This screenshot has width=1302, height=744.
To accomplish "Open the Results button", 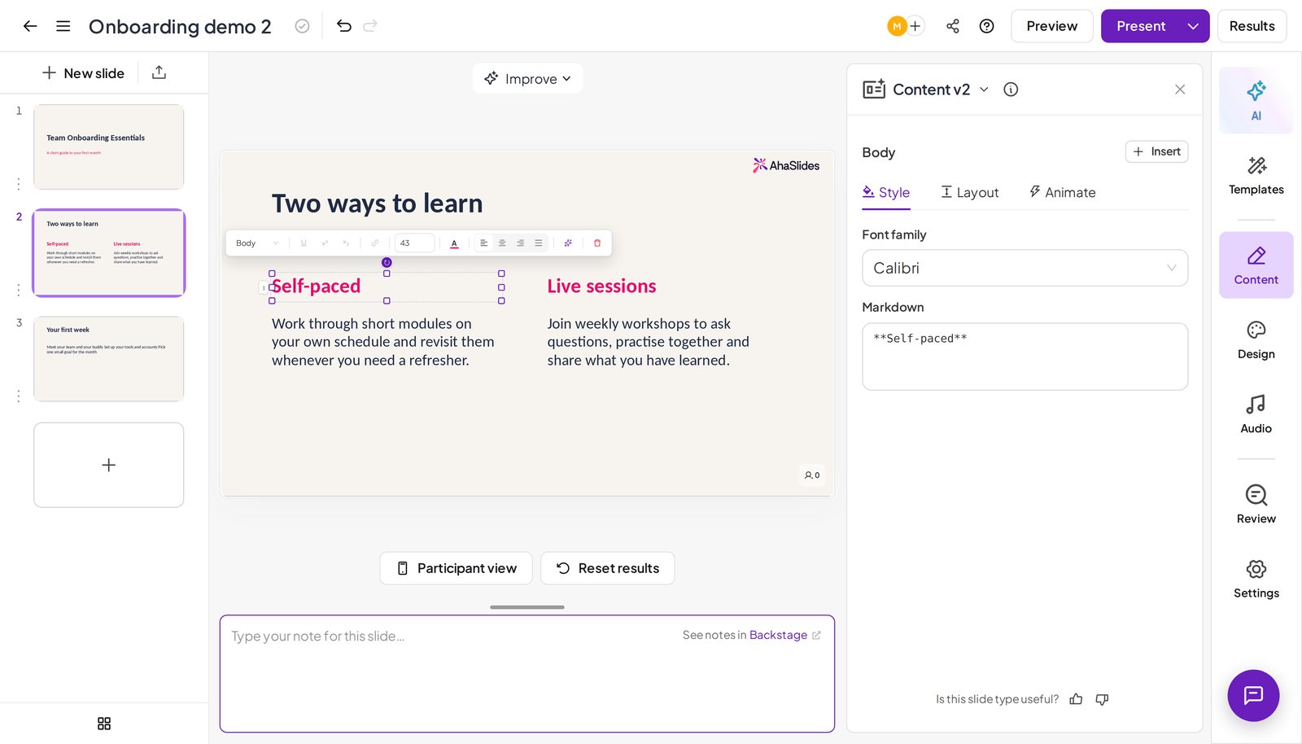I will [x=1252, y=26].
